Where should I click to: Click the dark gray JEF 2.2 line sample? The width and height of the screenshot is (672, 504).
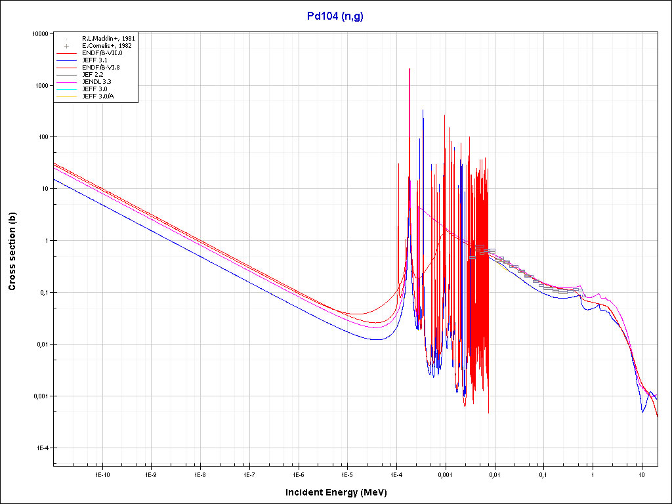click(67, 75)
